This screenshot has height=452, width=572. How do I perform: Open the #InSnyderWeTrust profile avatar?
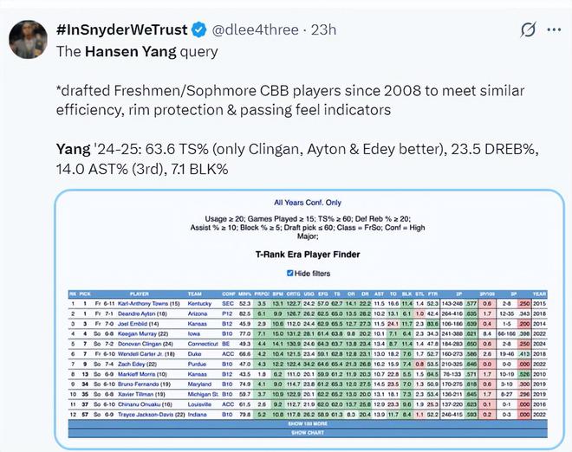28,39
